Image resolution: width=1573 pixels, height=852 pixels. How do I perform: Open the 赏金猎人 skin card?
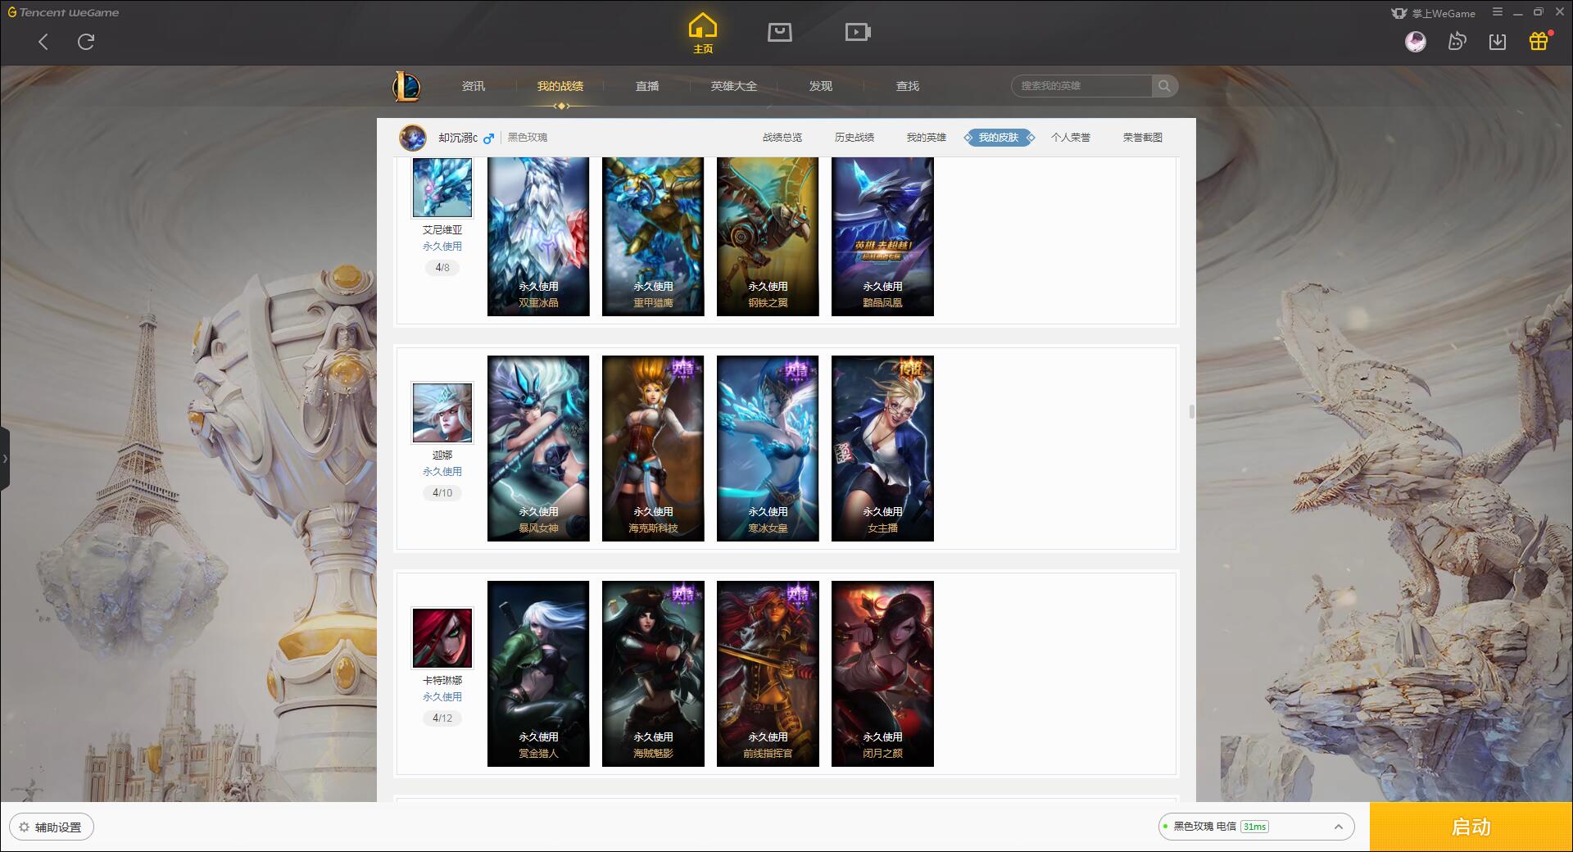pyautogui.click(x=538, y=673)
